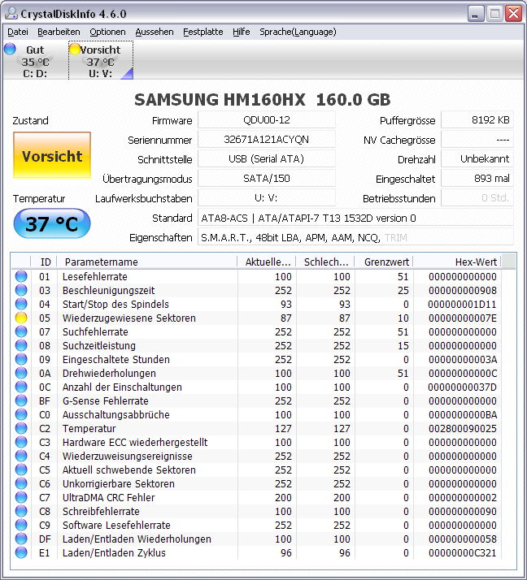The image size is (527, 580).
Task: Click status orb for Laden/Entladen Wiederholungen
Action: [x=21, y=539]
